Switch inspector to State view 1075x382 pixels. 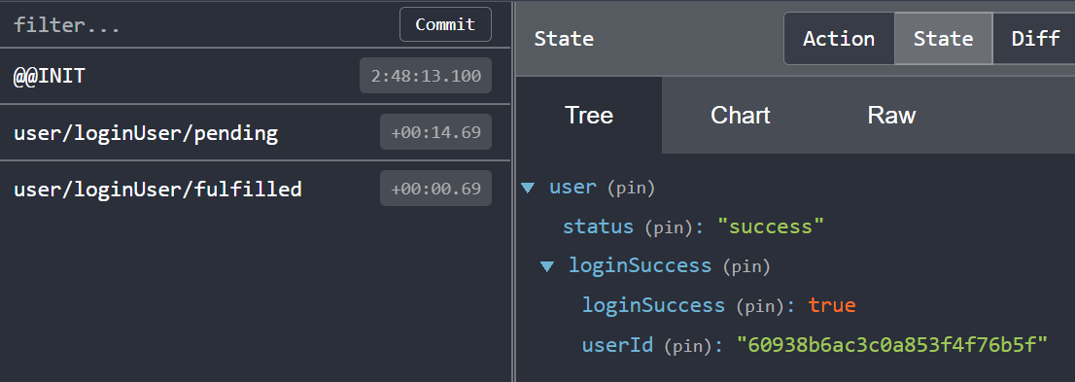[x=943, y=39]
